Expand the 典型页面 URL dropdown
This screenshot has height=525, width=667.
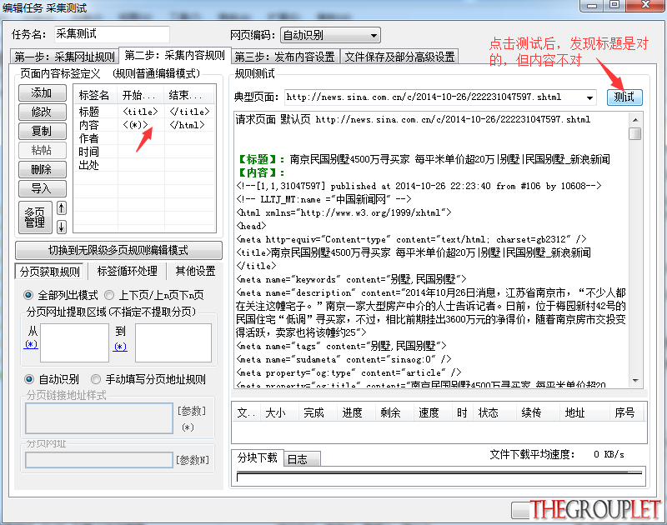pos(589,97)
